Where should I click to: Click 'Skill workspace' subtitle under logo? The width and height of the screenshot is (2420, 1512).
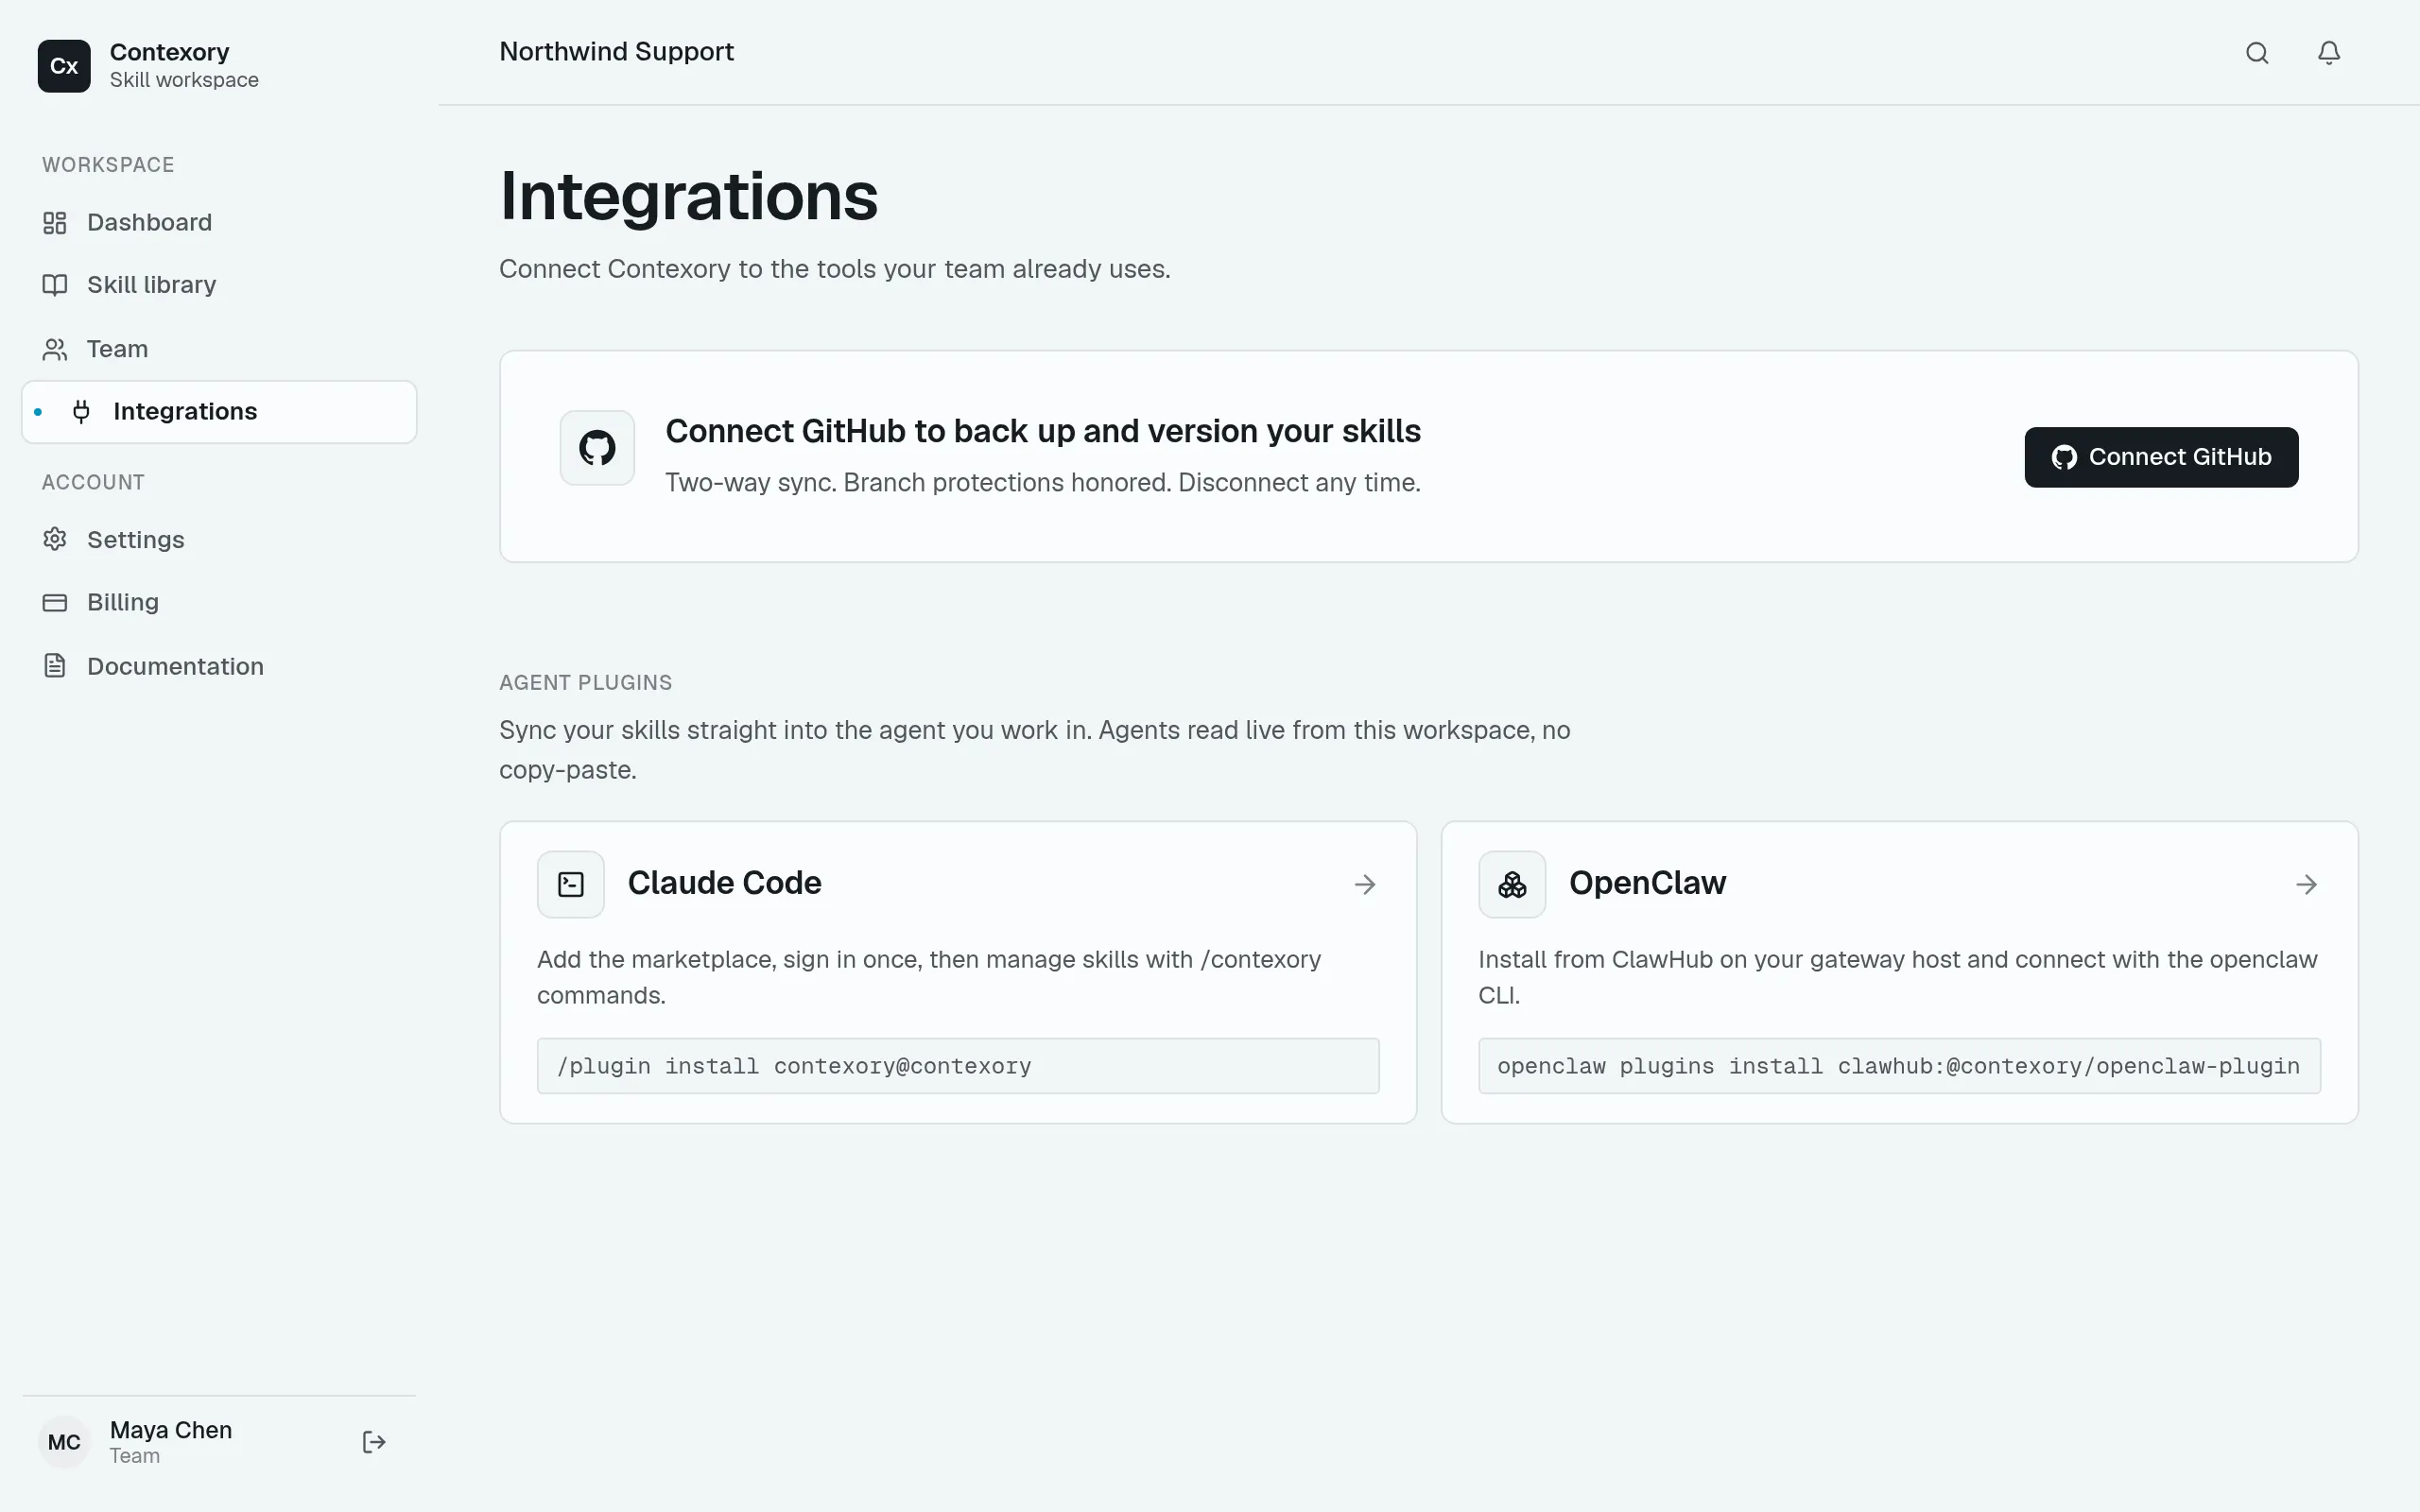184,80
